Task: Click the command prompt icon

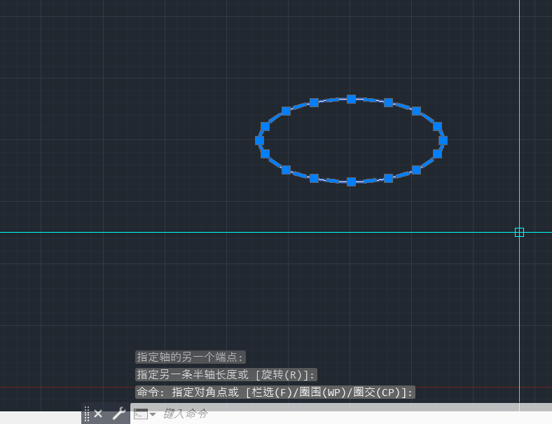Action: (141, 413)
